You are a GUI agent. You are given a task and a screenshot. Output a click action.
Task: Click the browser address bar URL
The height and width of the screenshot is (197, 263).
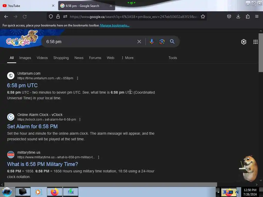pos(133,17)
